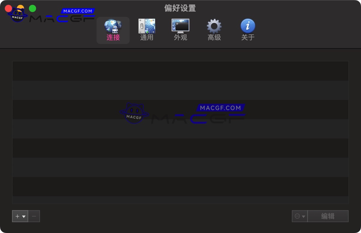The image size is (361, 233).
Task: Click the MACGF.COM watermark banner
Action: coord(78,10)
